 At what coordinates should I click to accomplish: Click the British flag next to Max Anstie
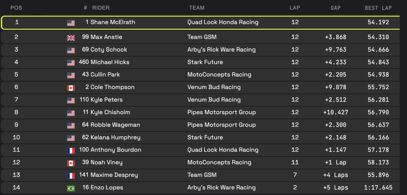tap(71, 38)
